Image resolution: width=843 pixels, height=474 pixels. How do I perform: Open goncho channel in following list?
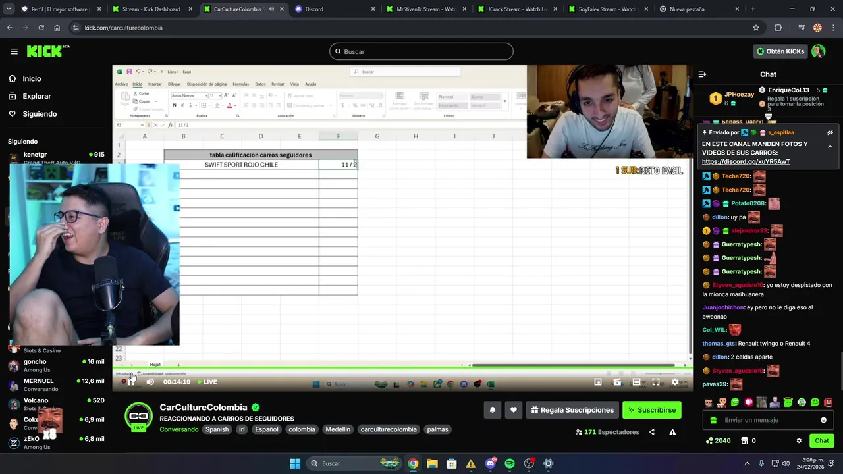pos(57,365)
